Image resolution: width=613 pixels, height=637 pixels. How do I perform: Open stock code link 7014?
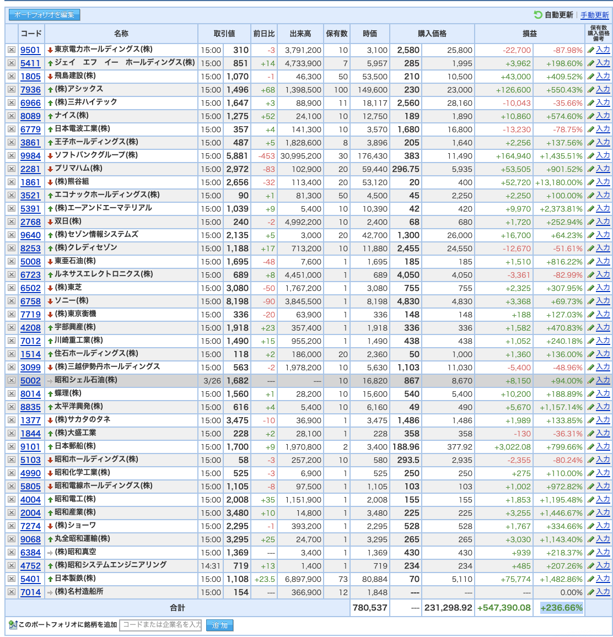pyautogui.click(x=30, y=592)
